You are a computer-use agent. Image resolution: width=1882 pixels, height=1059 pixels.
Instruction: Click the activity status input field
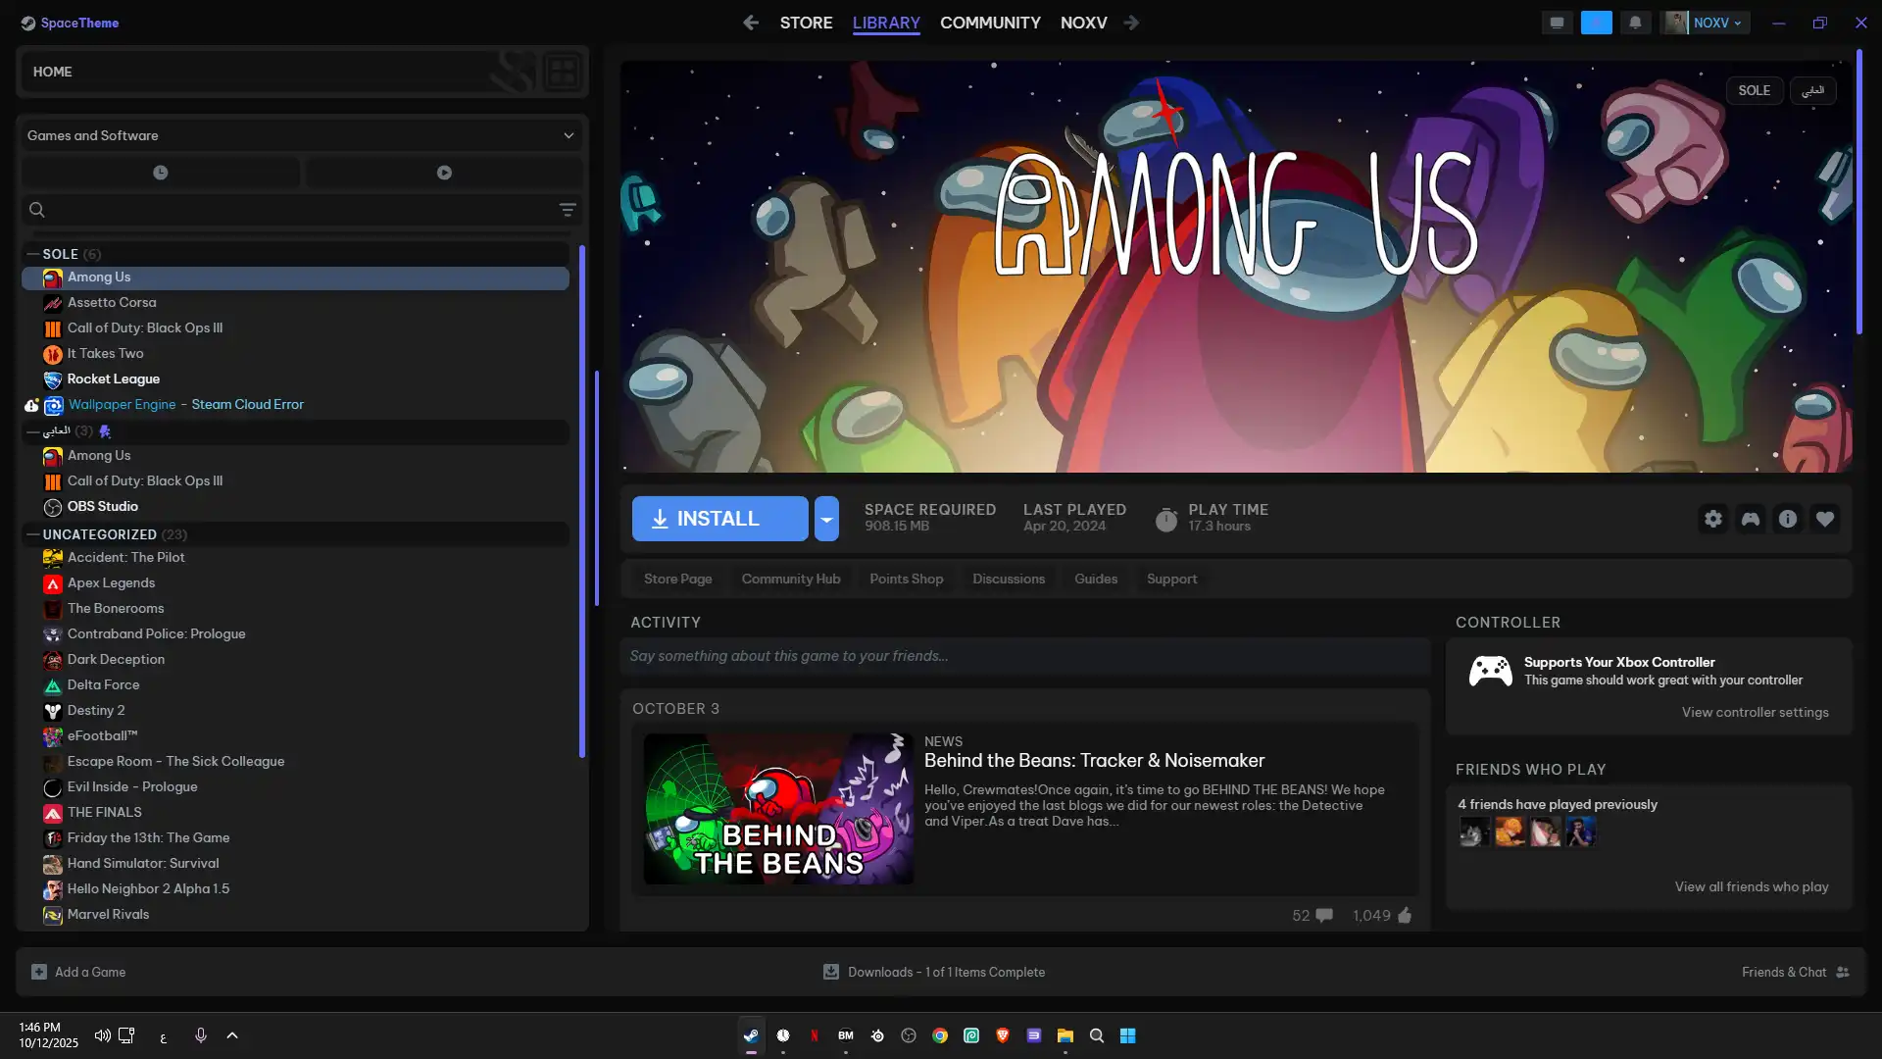1024,656
